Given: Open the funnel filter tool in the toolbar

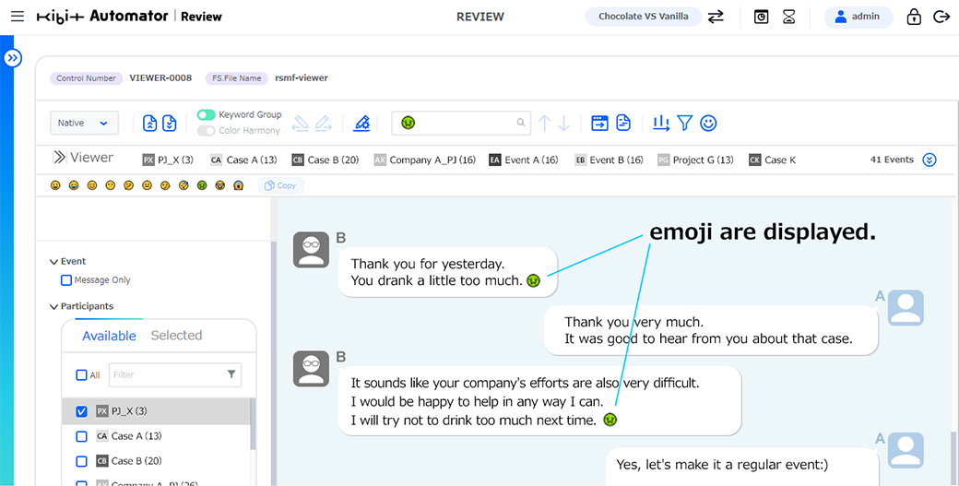Looking at the screenshot, I should coord(685,123).
